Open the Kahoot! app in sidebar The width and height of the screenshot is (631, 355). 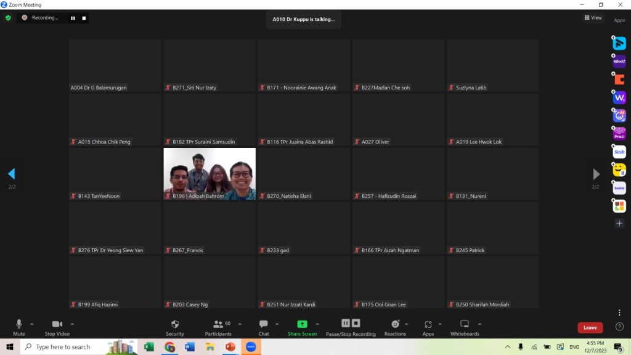619,62
